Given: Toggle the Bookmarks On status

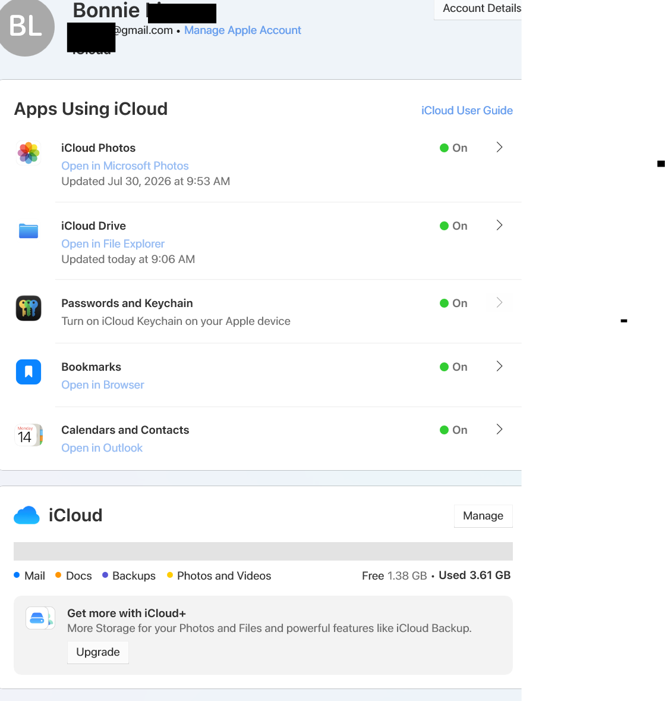Looking at the screenshot, I should pyautogui.click(x=453, y=367).
